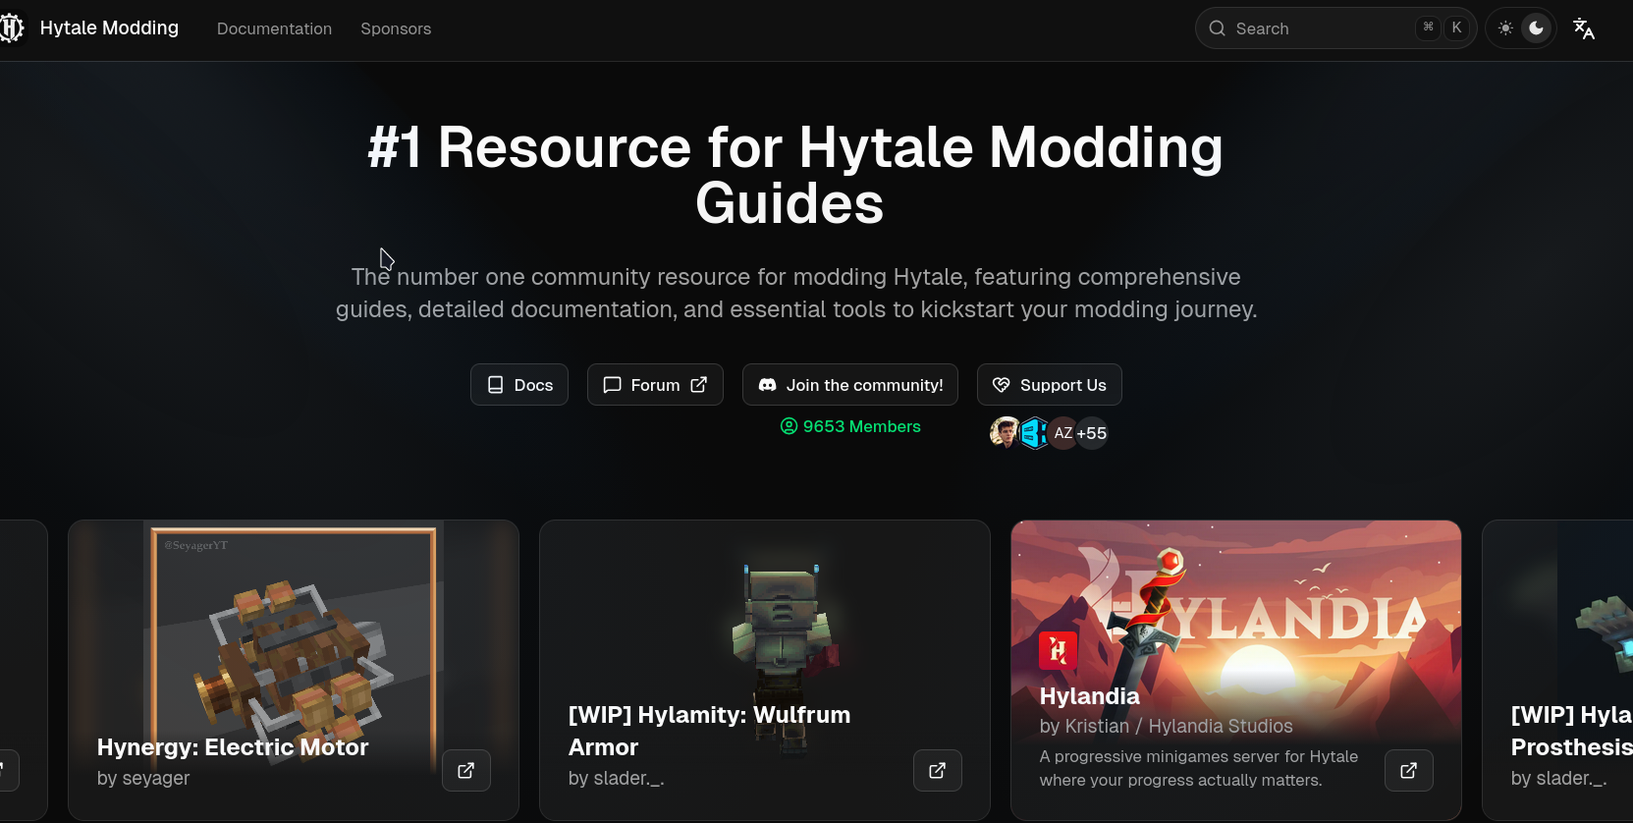Image resolution: width=1633 pixels, height=823 pixels.
Task: Click the first supporter avatar photo
Action: point(1005,432)
